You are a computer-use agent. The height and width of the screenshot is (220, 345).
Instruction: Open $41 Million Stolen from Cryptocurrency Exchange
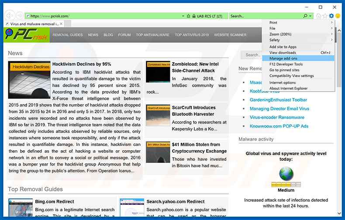(x=199, y=148)
